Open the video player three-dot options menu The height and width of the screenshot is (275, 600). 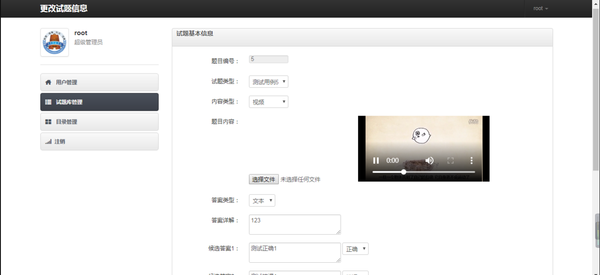(472, 160)
